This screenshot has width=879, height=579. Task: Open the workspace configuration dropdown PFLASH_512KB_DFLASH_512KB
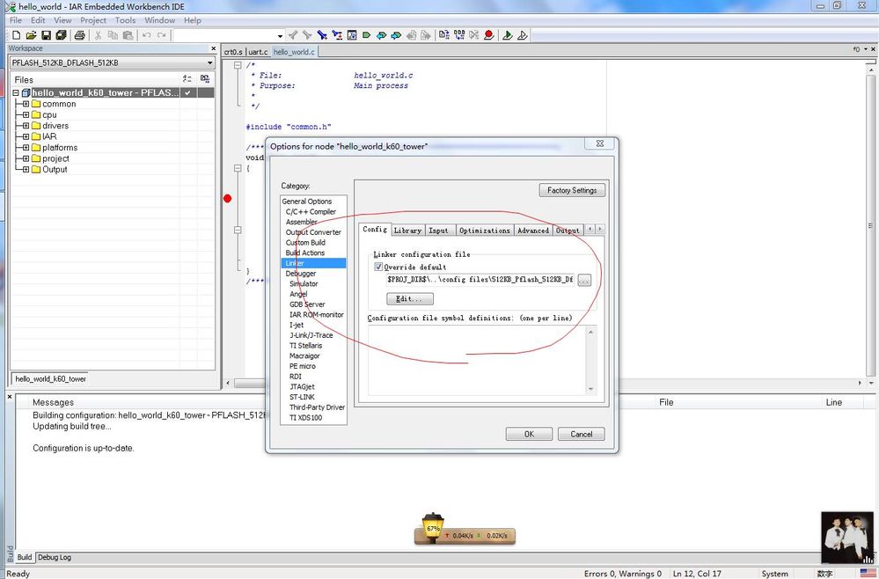point(209,62)
